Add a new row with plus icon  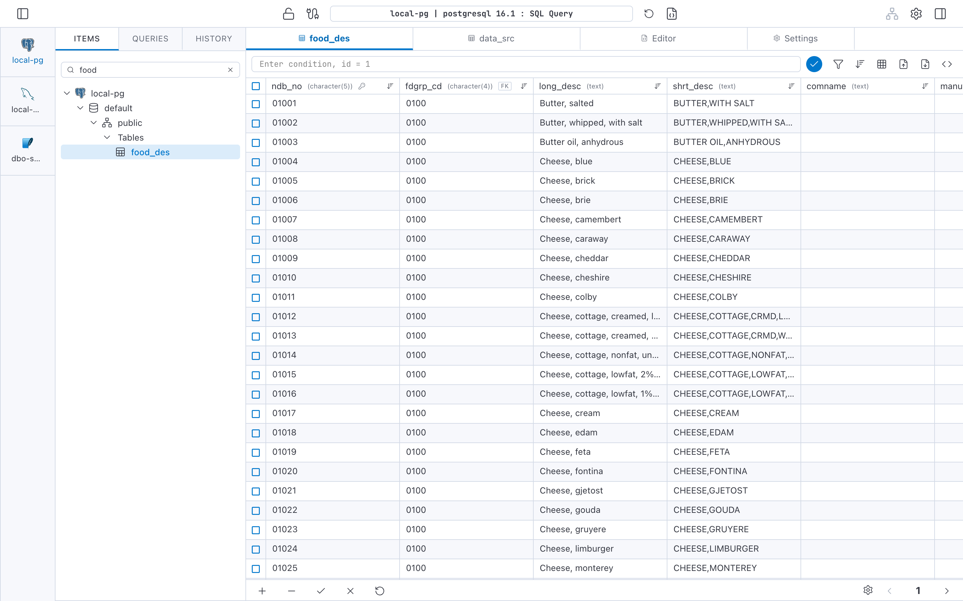(262, 591)
